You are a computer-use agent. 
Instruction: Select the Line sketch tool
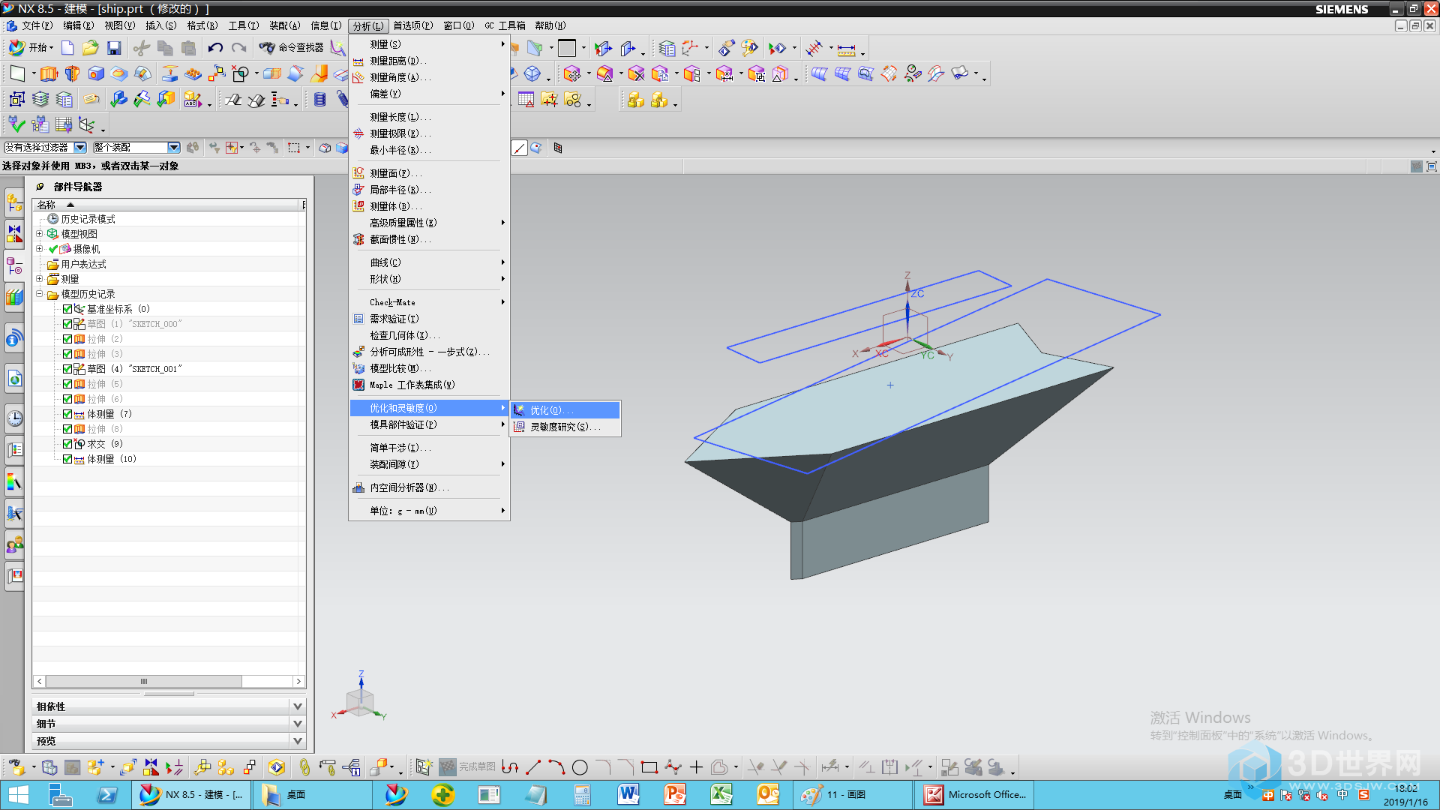tap(533, 767)
